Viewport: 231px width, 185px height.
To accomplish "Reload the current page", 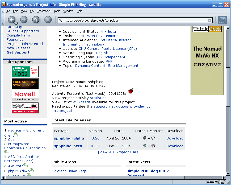I will pyautogui.click(x=36, y=19).
